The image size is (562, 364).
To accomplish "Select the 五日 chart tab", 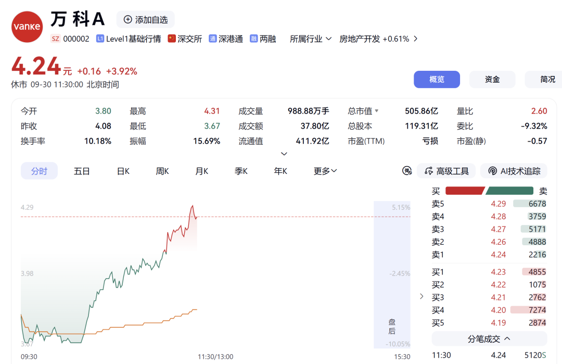I will tap(81, 171).
